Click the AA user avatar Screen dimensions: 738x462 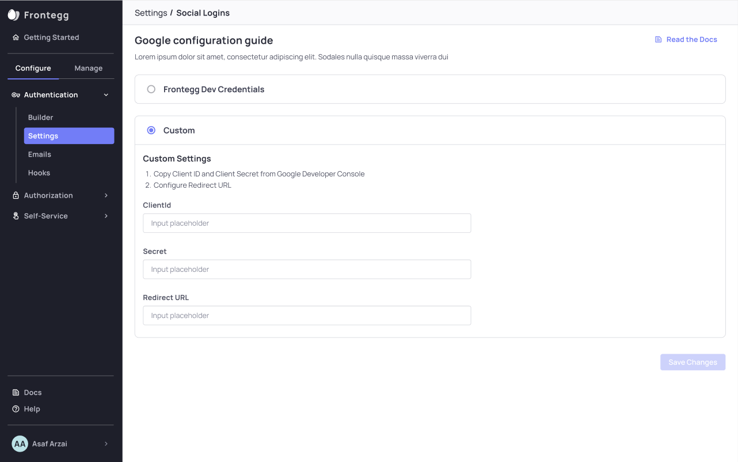[x=20, y=444]
